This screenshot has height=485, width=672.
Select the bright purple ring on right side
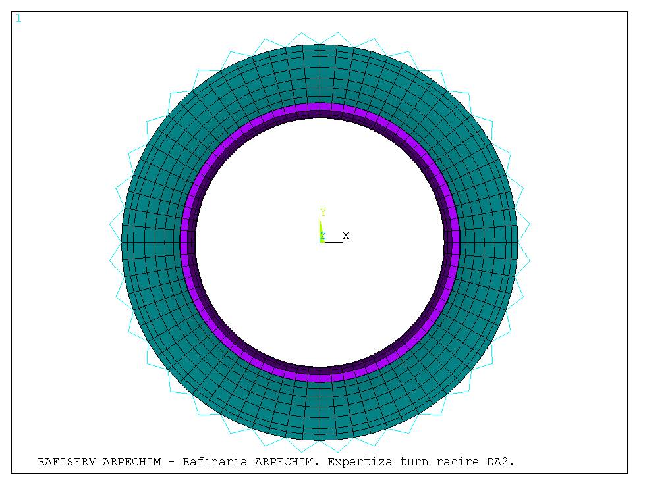[x=455, y=242]
